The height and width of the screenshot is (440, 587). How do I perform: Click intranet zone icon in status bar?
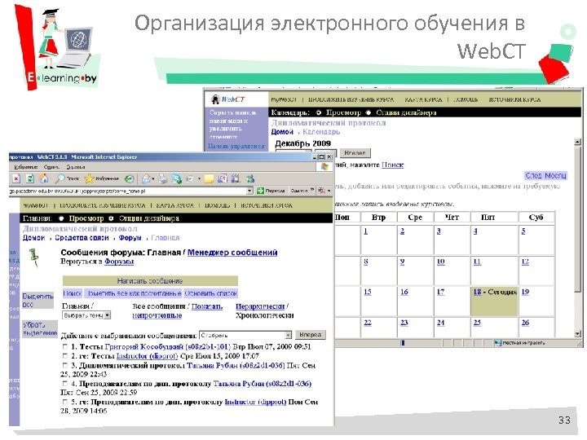point(497,342)
